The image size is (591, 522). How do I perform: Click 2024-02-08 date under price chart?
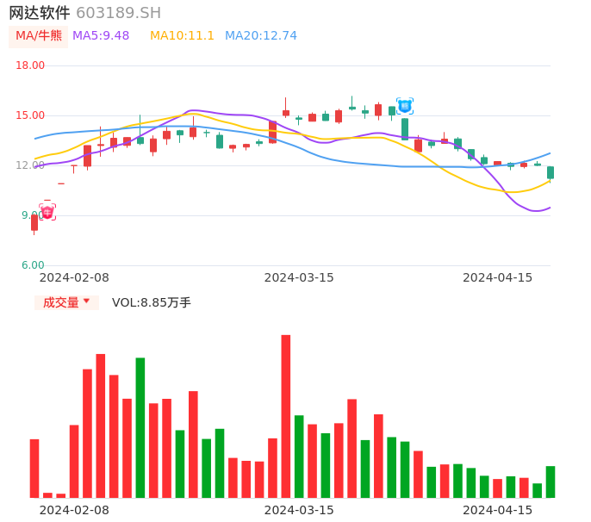[x=74, y=278]
